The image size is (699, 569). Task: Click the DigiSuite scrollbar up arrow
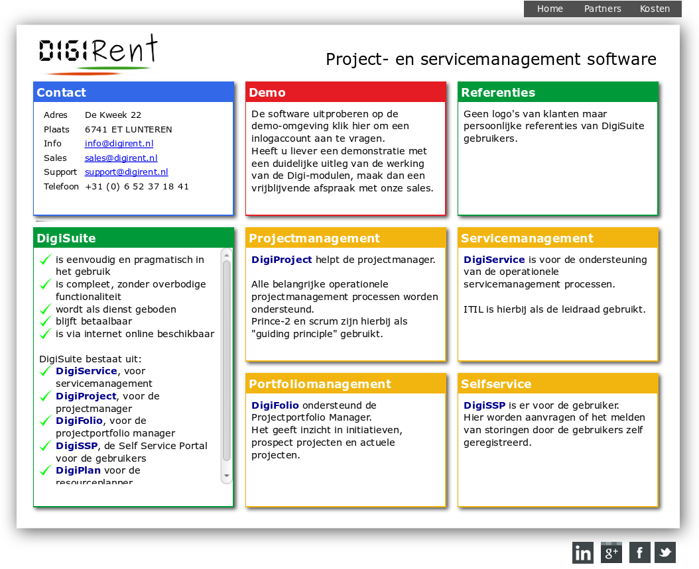tap(226, 254)
